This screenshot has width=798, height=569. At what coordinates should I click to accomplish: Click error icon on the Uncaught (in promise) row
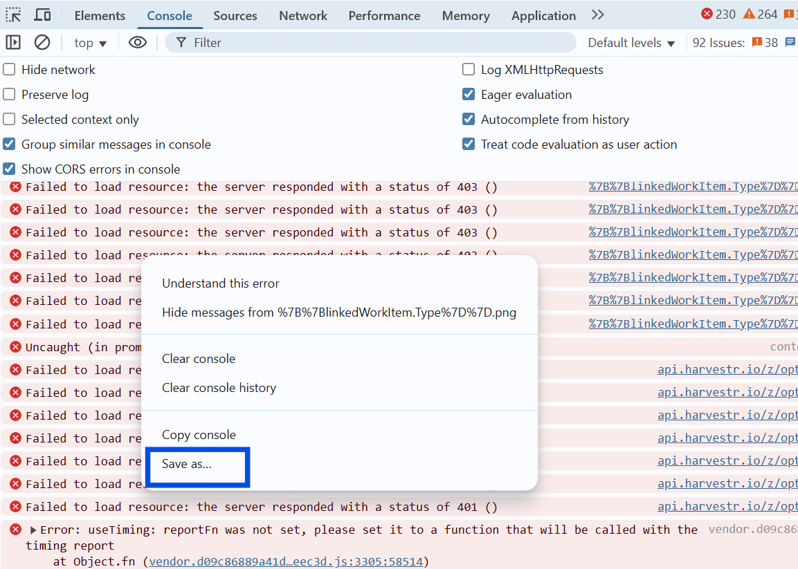point(16,347)
